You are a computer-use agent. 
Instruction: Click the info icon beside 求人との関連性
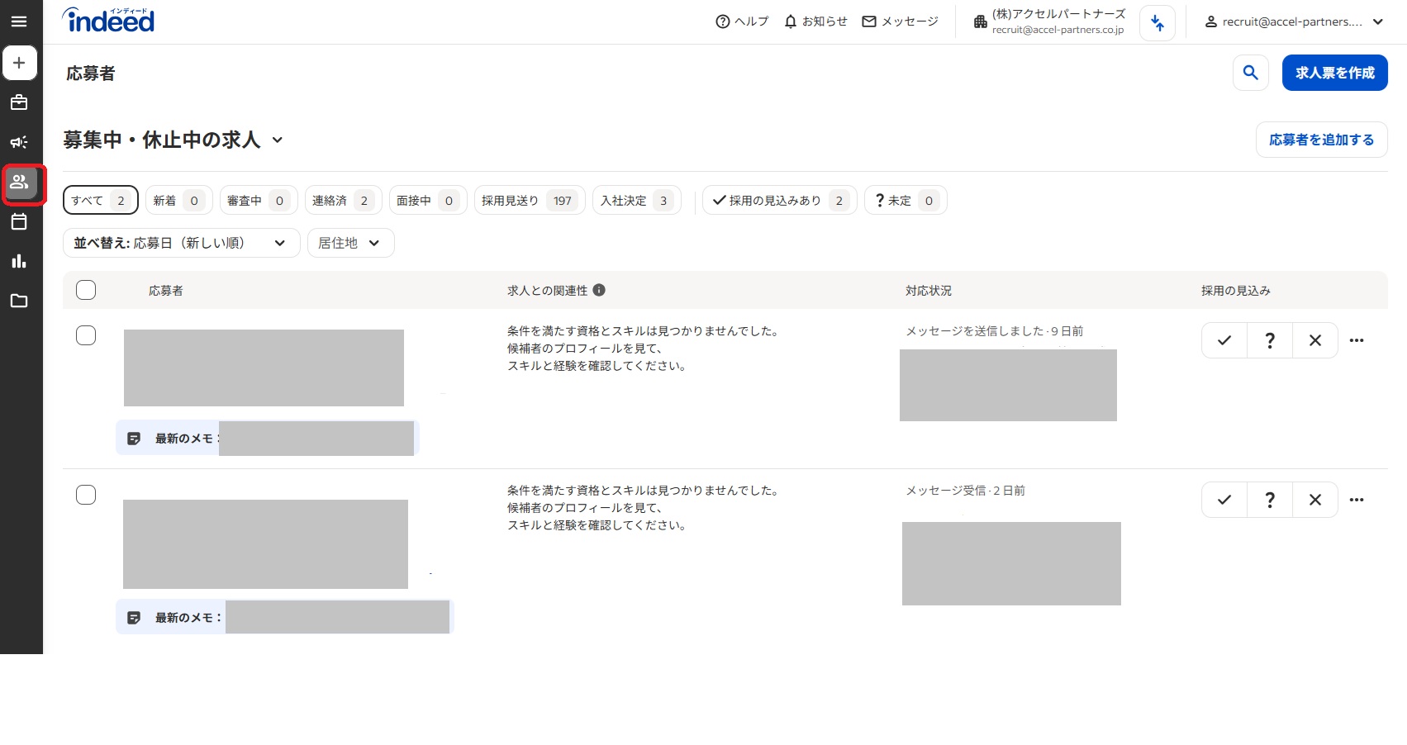tap(599, 290)
